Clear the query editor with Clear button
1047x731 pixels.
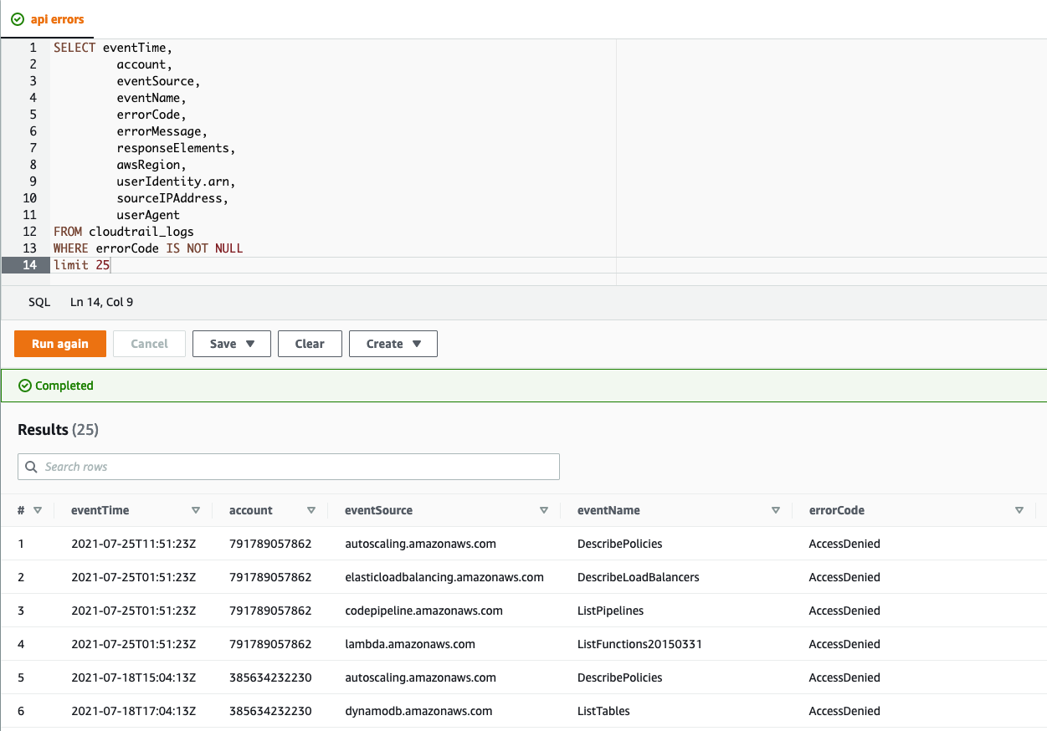point(310,344)
